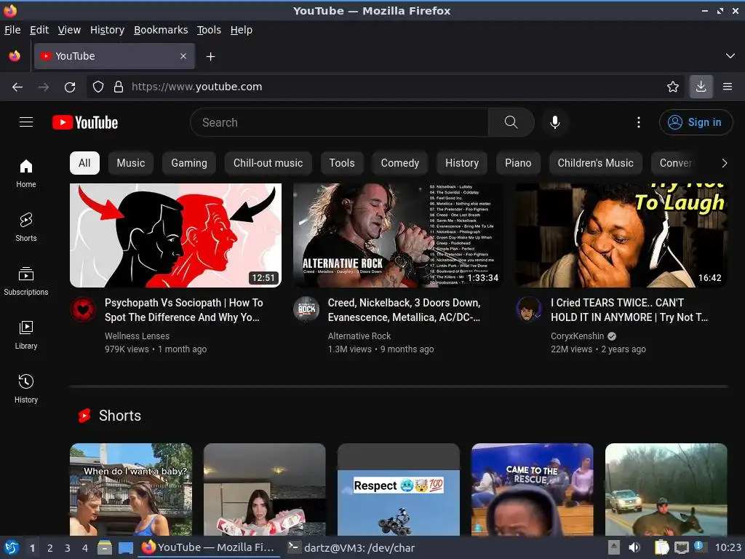Image resolution: width=745 pixels, height=559 pixels.
Task: Switch to terminal dartz@VM3 in taskbar
Action: [x=353, y=547]
